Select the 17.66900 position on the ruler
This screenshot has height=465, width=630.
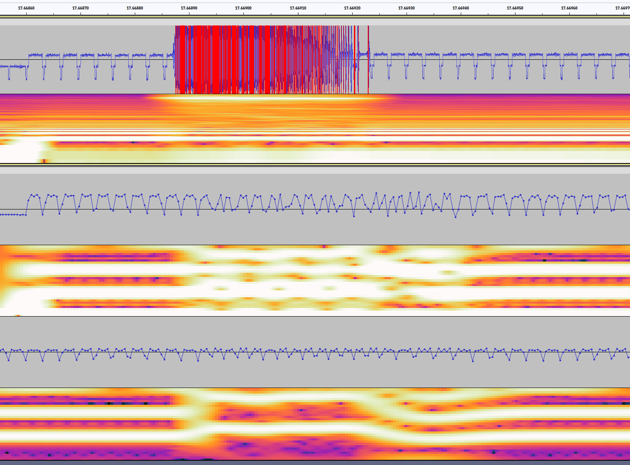pyautogui.click(x=243, y=8)
